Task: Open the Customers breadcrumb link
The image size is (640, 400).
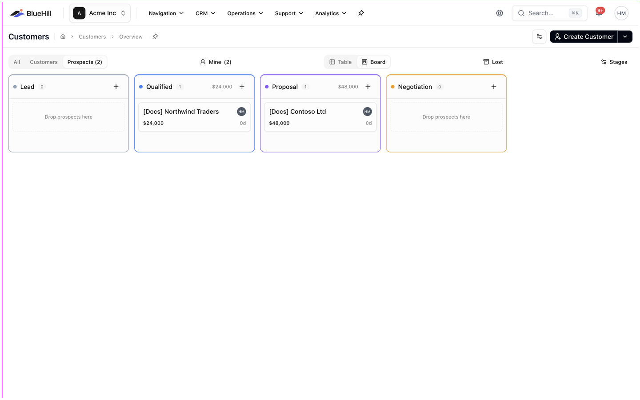Action: coord(92,37)
